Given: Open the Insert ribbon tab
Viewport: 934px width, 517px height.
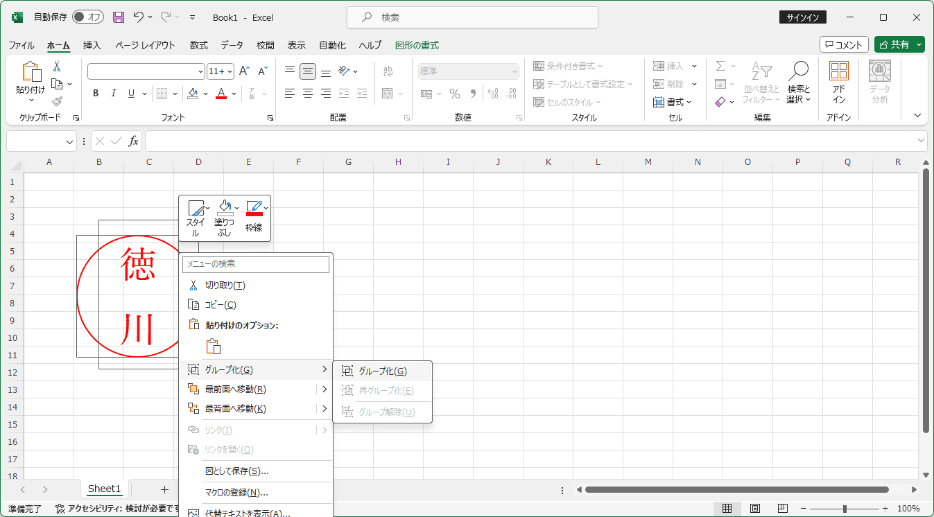Looking at the screenshot, I should (92, 45).
